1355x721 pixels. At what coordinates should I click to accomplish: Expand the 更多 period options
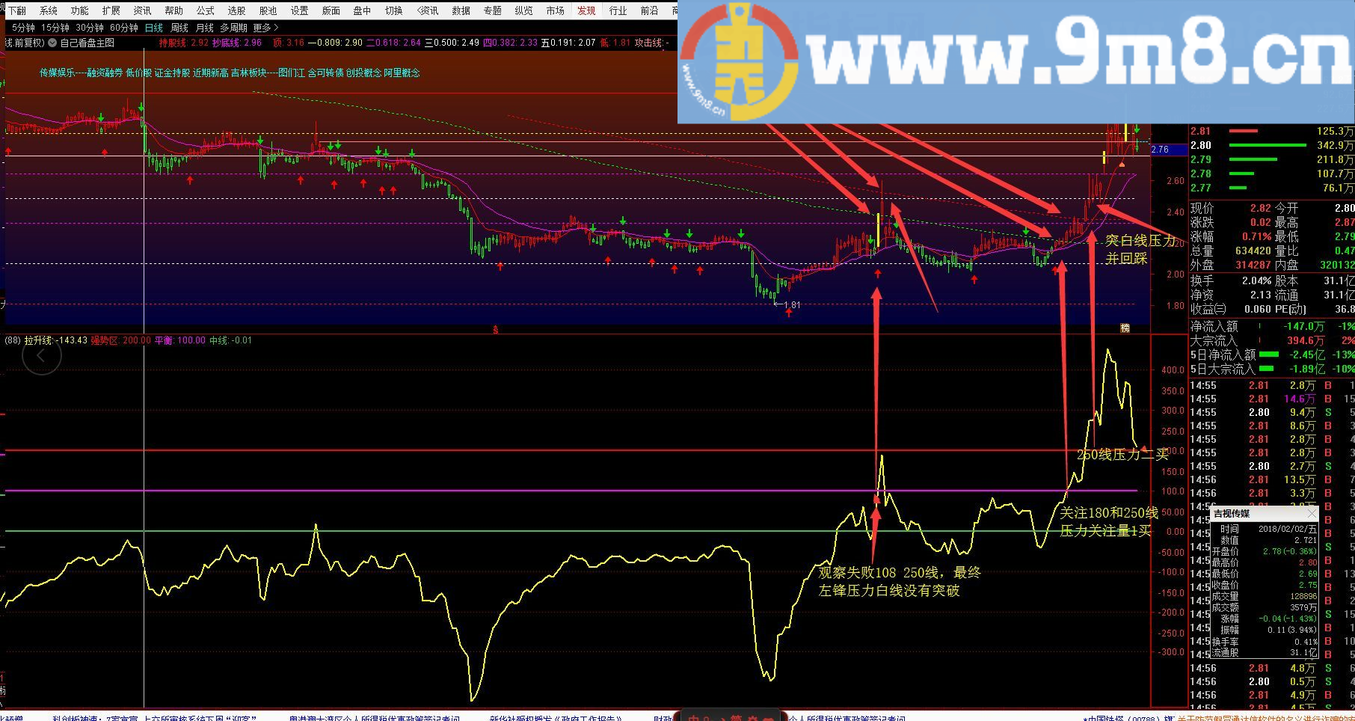coord(266,28)
